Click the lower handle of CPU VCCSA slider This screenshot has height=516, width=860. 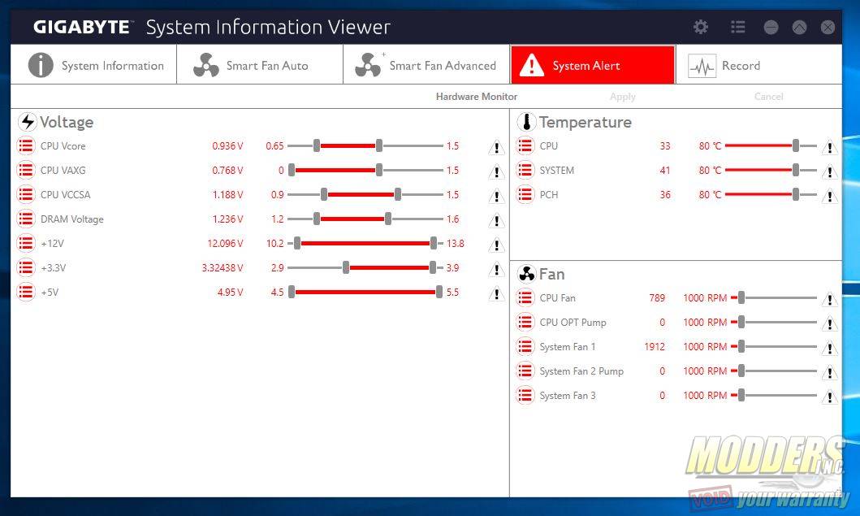(324, 194)
